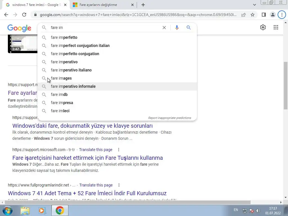
Task: Open Windows 7 41 Adet Tema result
Action: pos(87,193)
